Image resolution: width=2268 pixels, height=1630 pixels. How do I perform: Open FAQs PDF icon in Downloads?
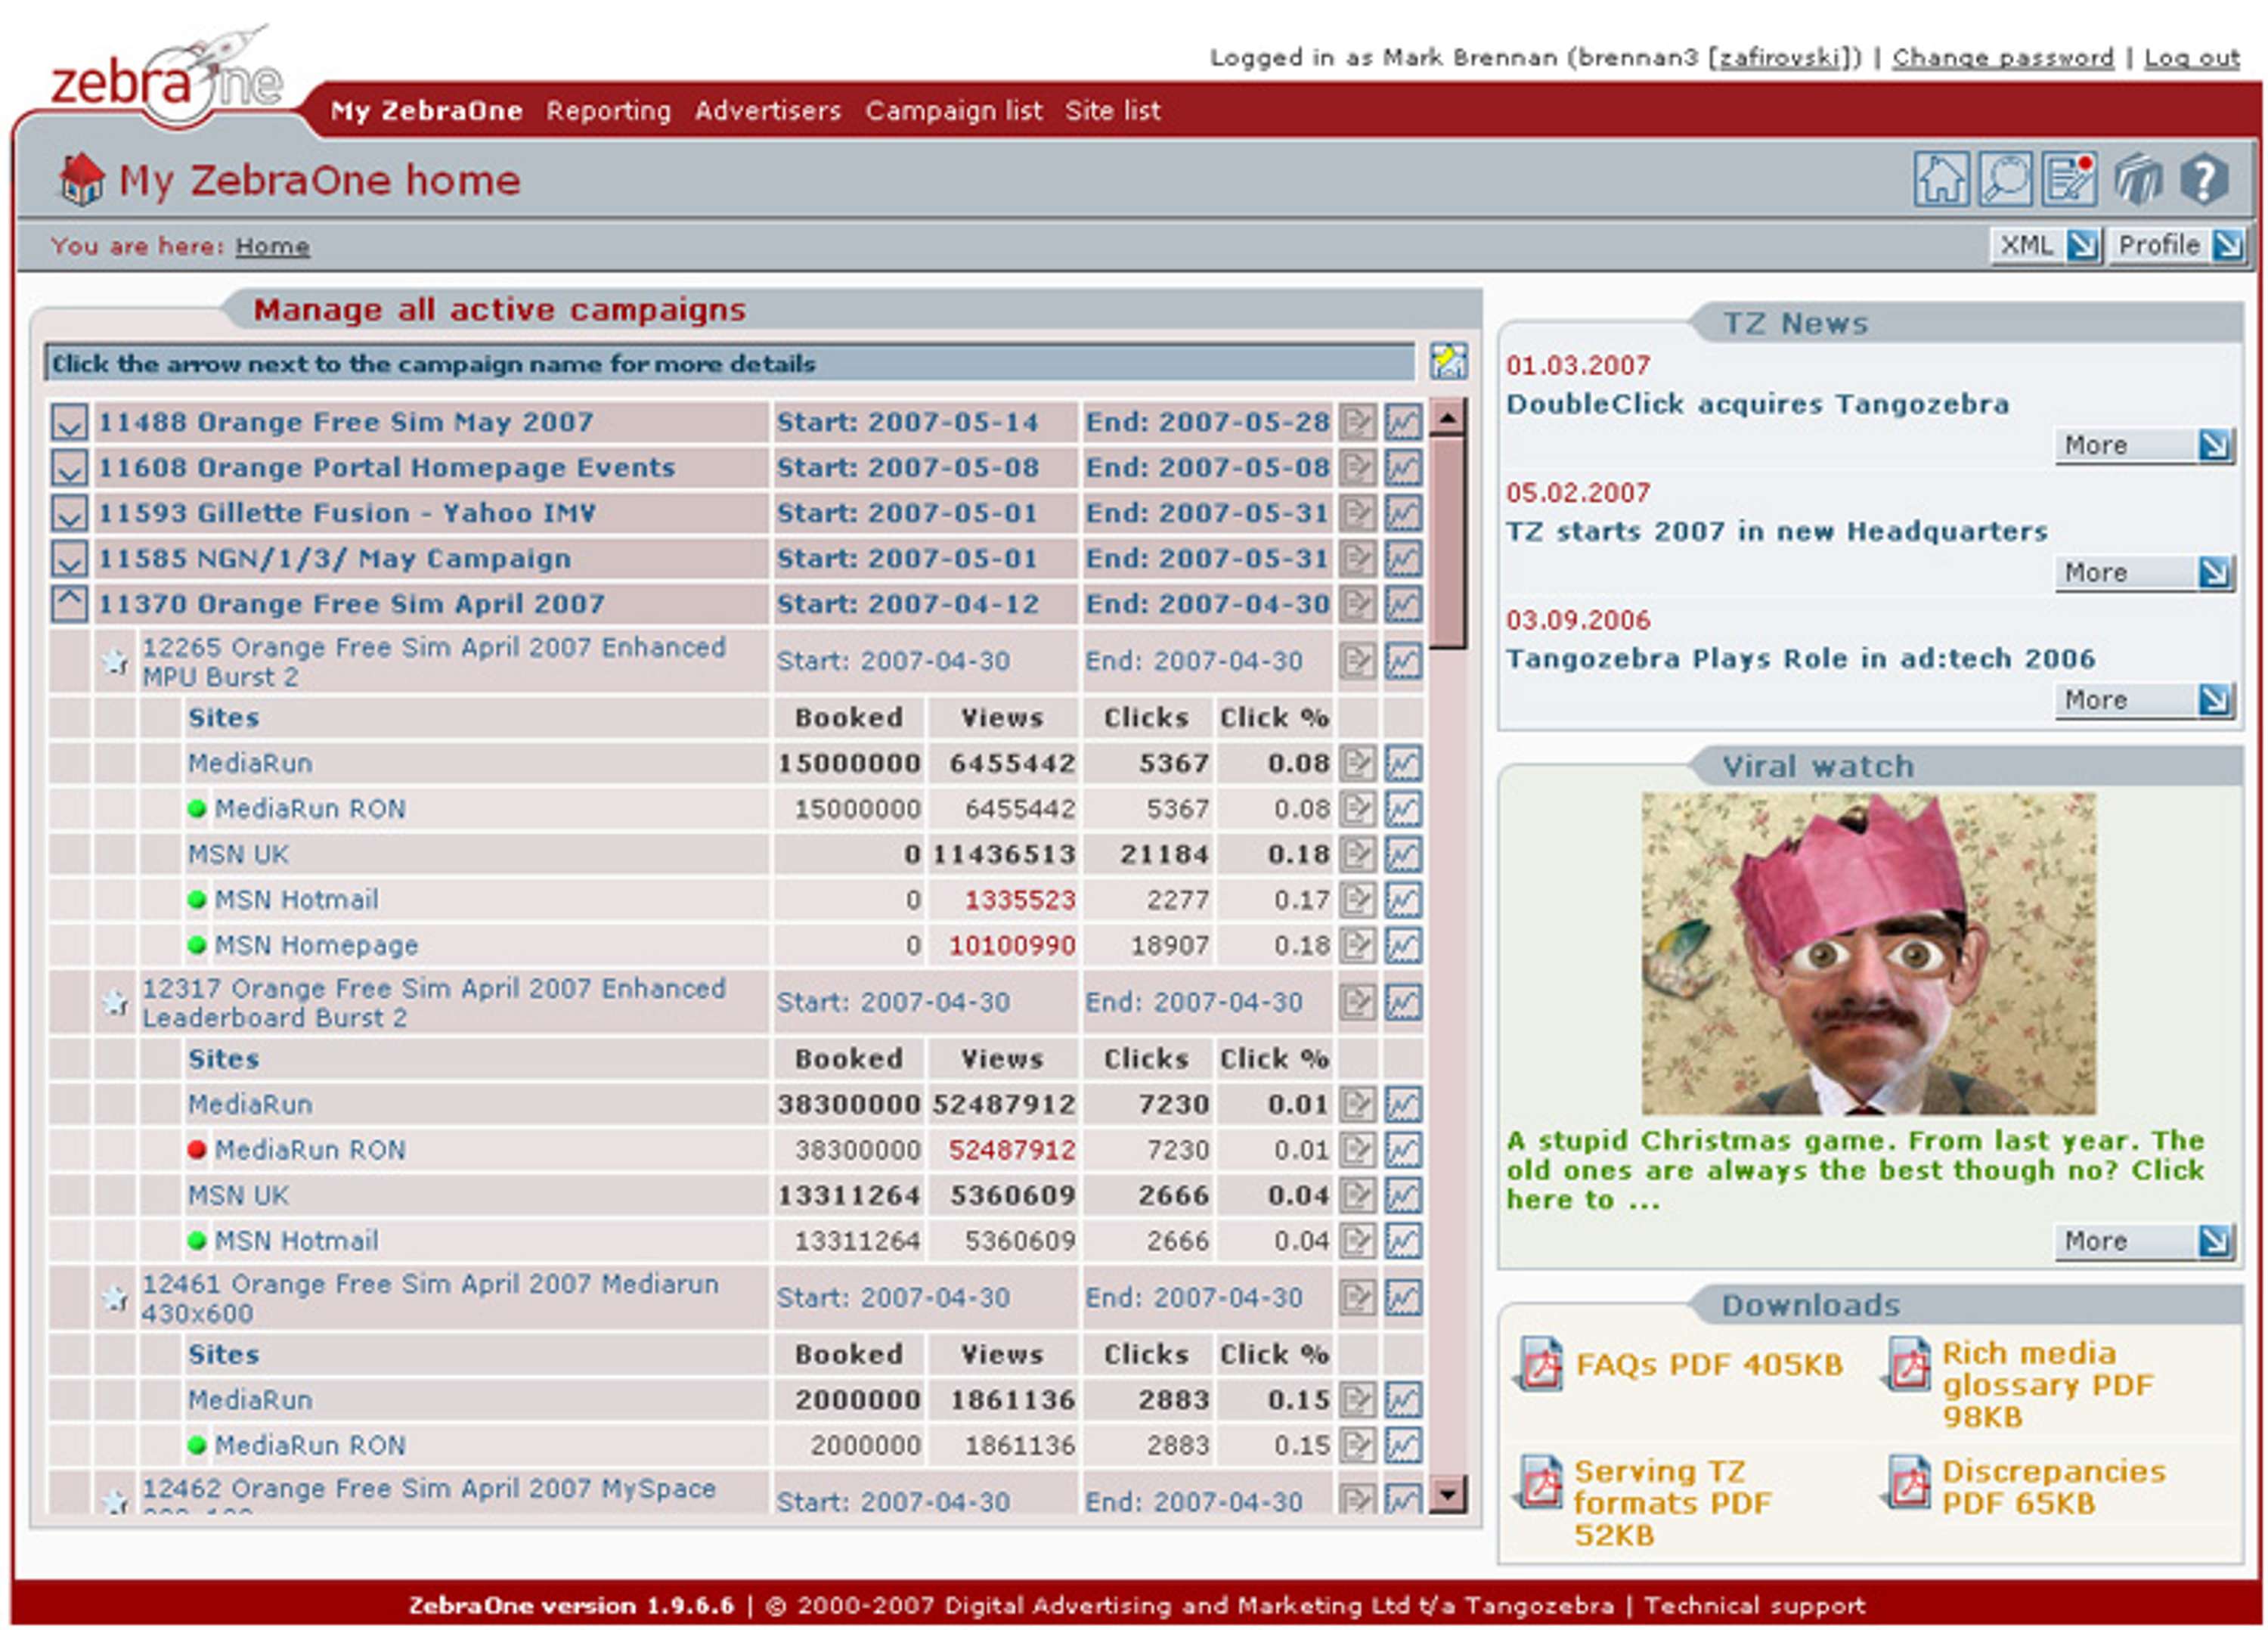(1540, 1365)
